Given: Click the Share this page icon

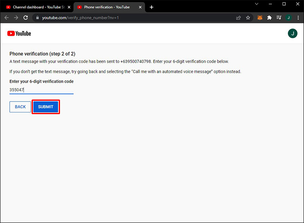Looking at the screenshot, I should (x=238, y=18).
